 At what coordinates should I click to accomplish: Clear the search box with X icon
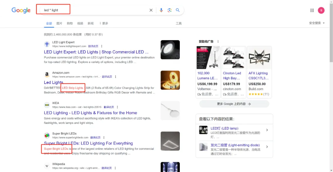151,10
